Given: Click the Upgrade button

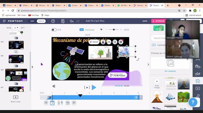Looking at the screenshot, I should click(x=158, y=21).
